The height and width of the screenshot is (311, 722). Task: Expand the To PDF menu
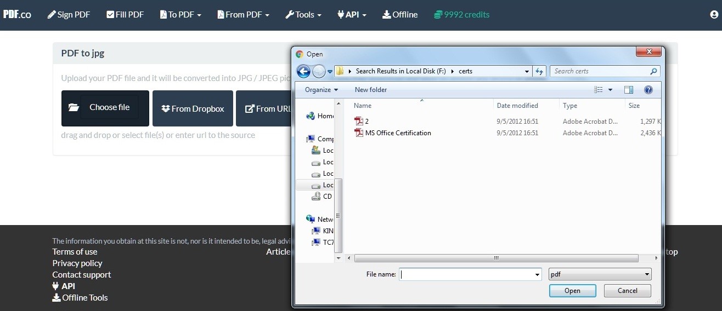point(180,15)
